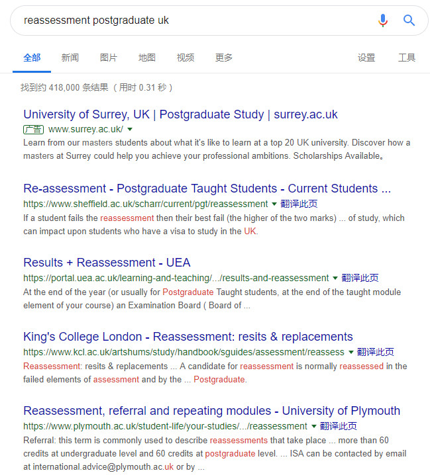Open the 更多 menu
Screen dimensions: 430x475
(224, 58)
